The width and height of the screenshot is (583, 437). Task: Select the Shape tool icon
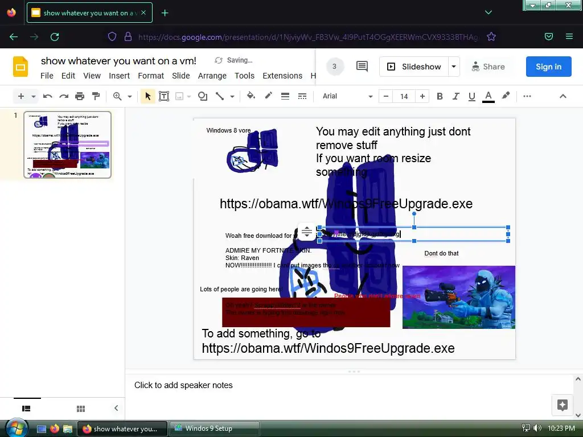tap(203, 96)
